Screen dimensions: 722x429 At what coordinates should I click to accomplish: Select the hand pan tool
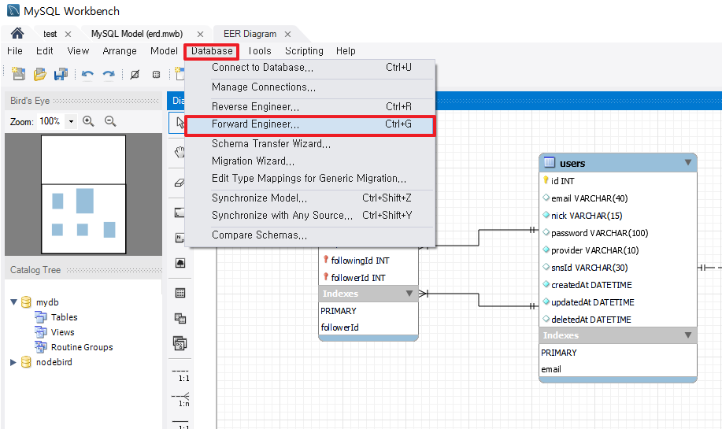180,151
